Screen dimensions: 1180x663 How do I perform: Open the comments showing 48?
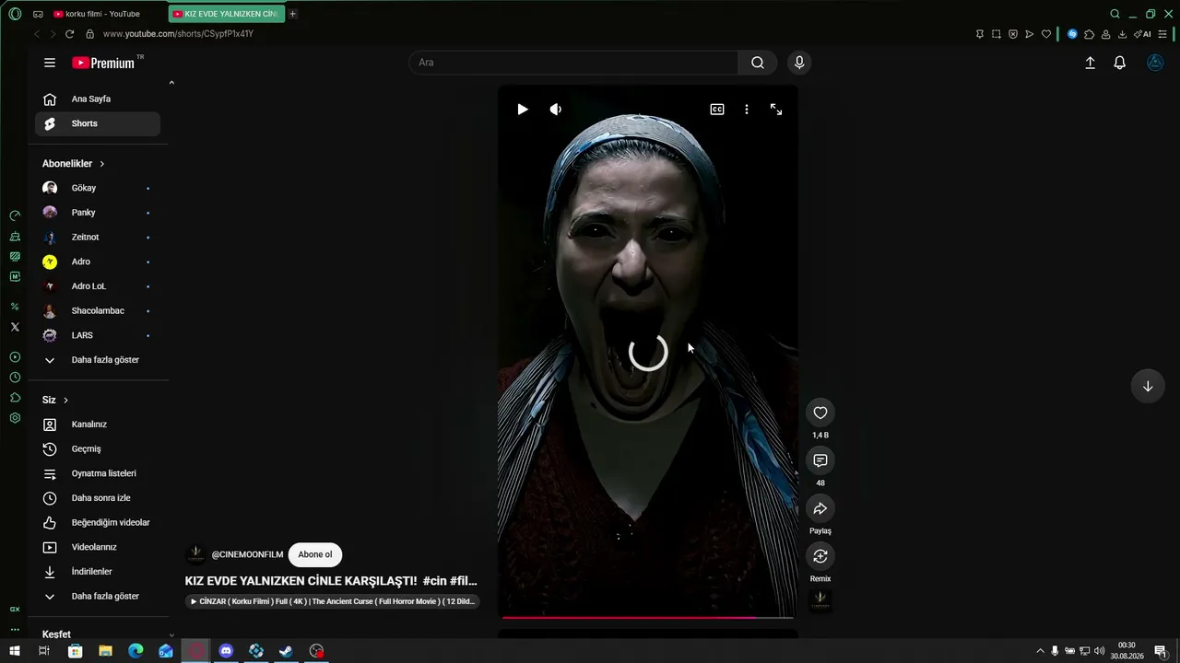click(x=820, y=460)
